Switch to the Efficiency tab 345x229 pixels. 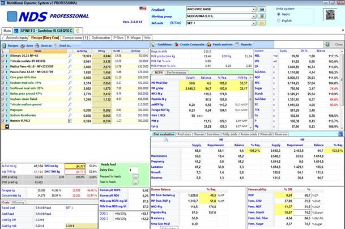(x=19, y=202)
